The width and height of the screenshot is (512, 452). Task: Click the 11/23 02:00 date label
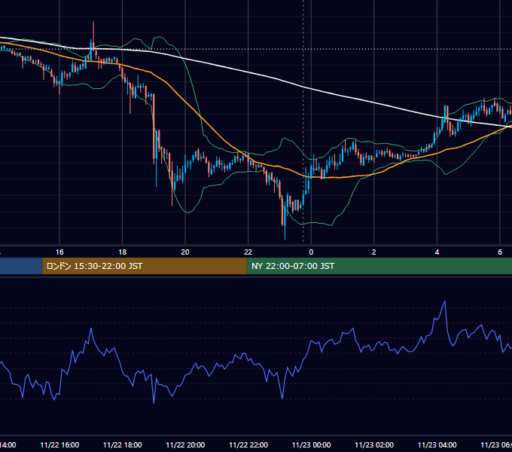coord(374,444)
